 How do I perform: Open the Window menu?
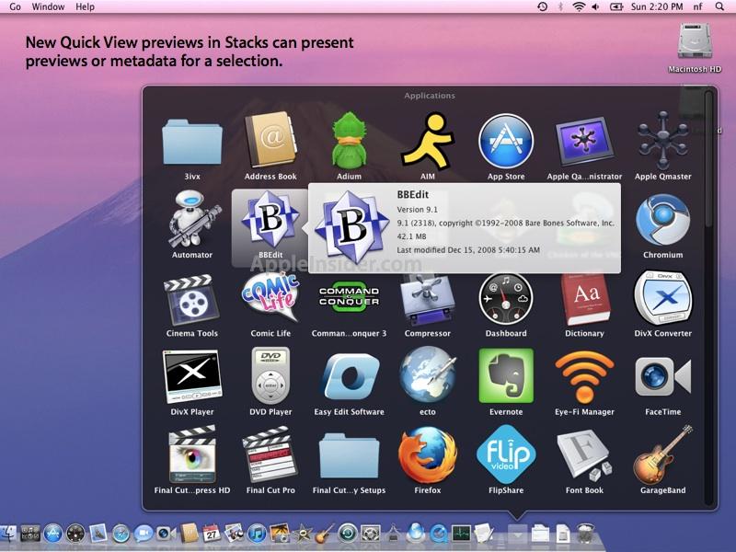(x=48, y=6)
